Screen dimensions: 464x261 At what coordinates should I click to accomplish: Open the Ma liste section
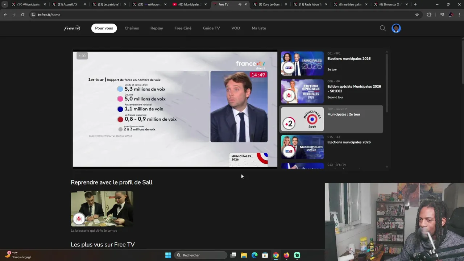click(259, 28)
